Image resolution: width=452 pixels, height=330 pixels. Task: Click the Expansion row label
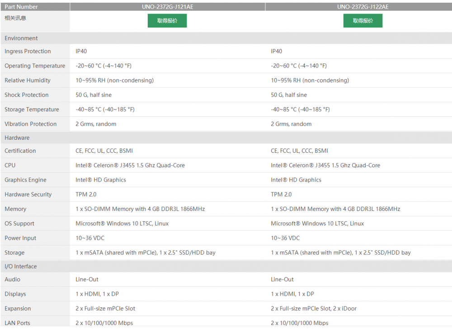click(18, 308)
